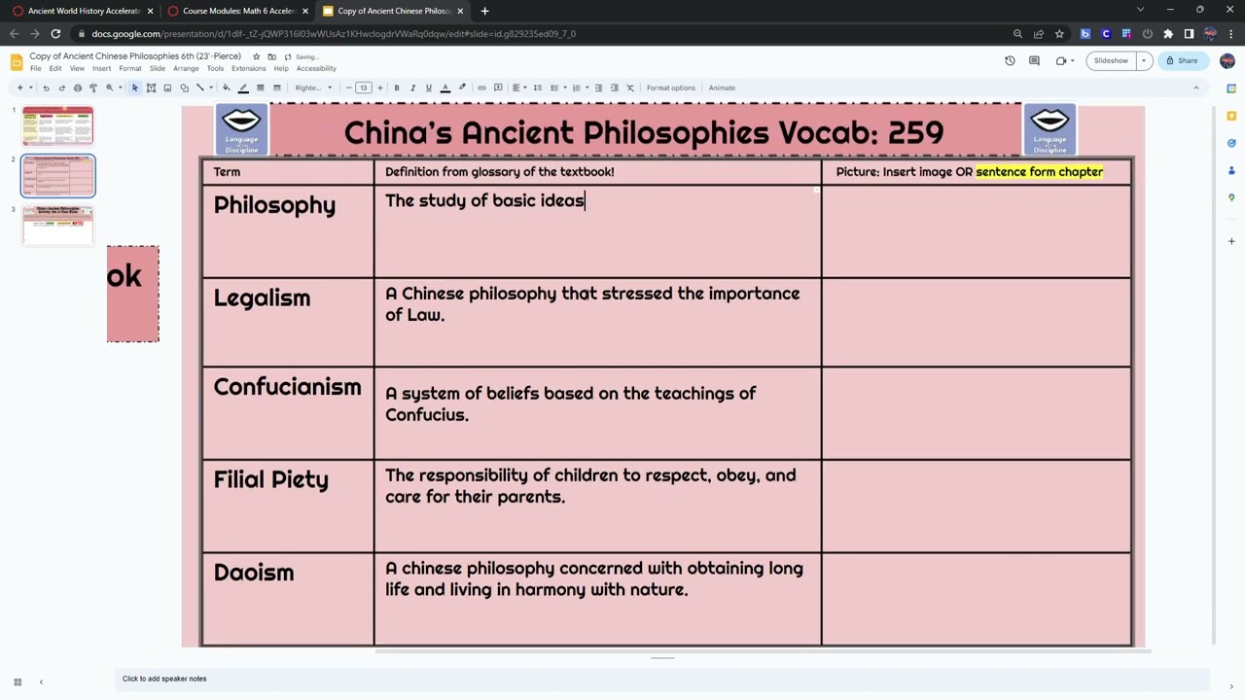Bookmark this page with the star icon
Viewport: 1245px width, 700px height.
click(1059, 34)
